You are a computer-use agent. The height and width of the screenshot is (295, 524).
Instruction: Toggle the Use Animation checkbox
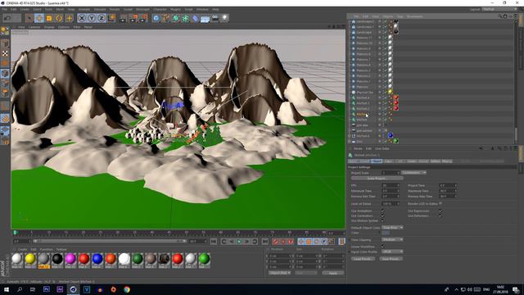pyautogui.click(x=382, y=211)
